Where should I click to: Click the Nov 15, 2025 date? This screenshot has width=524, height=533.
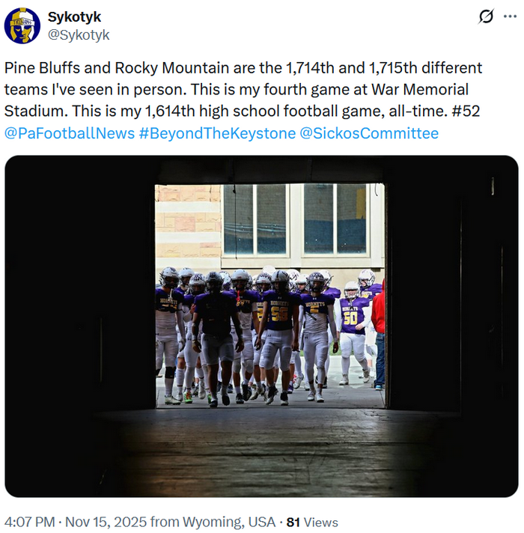tap(106, 522)
